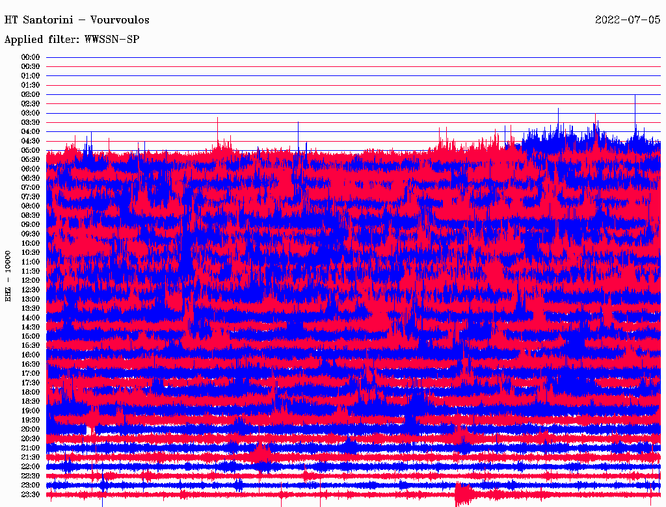Select the 17:30 time label
Screen dimensions: 666x507
coord(31,383)
